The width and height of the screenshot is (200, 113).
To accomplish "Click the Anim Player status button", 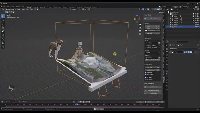I will pyautogui.click(x=99, y=109).
